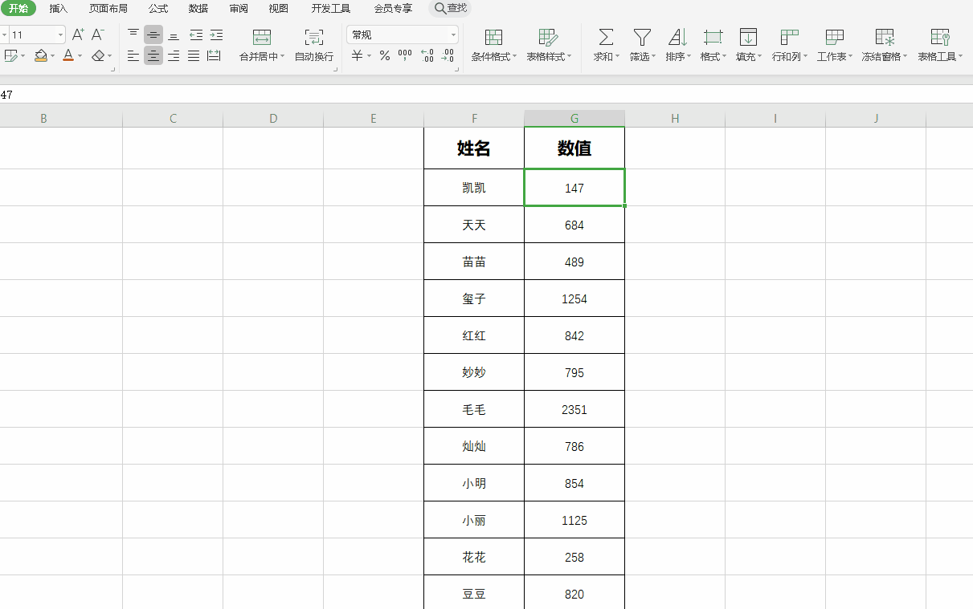
Task: Select the cell containing 1254
Action: point(574,298)
